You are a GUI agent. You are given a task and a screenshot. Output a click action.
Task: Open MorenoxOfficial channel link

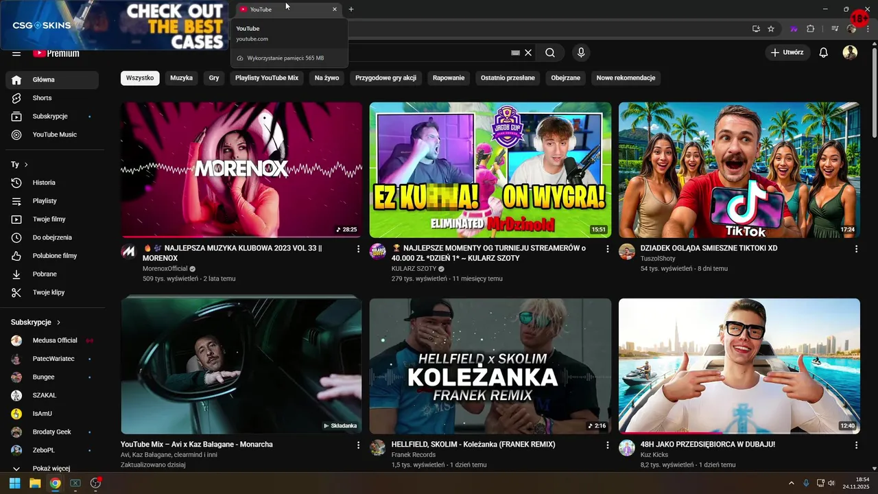point(165,269)
